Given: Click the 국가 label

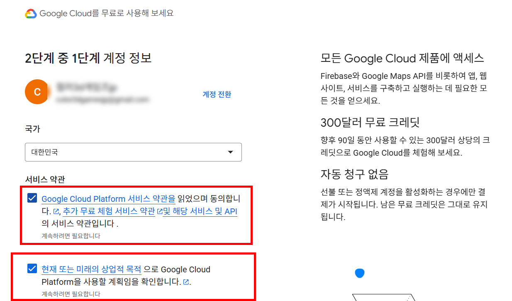Looking at the screenshot, I should (32, 129).
